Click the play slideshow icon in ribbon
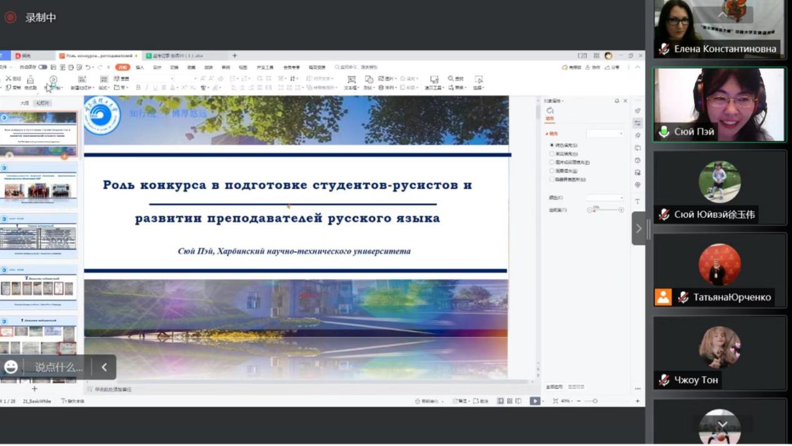 point(53,80)
